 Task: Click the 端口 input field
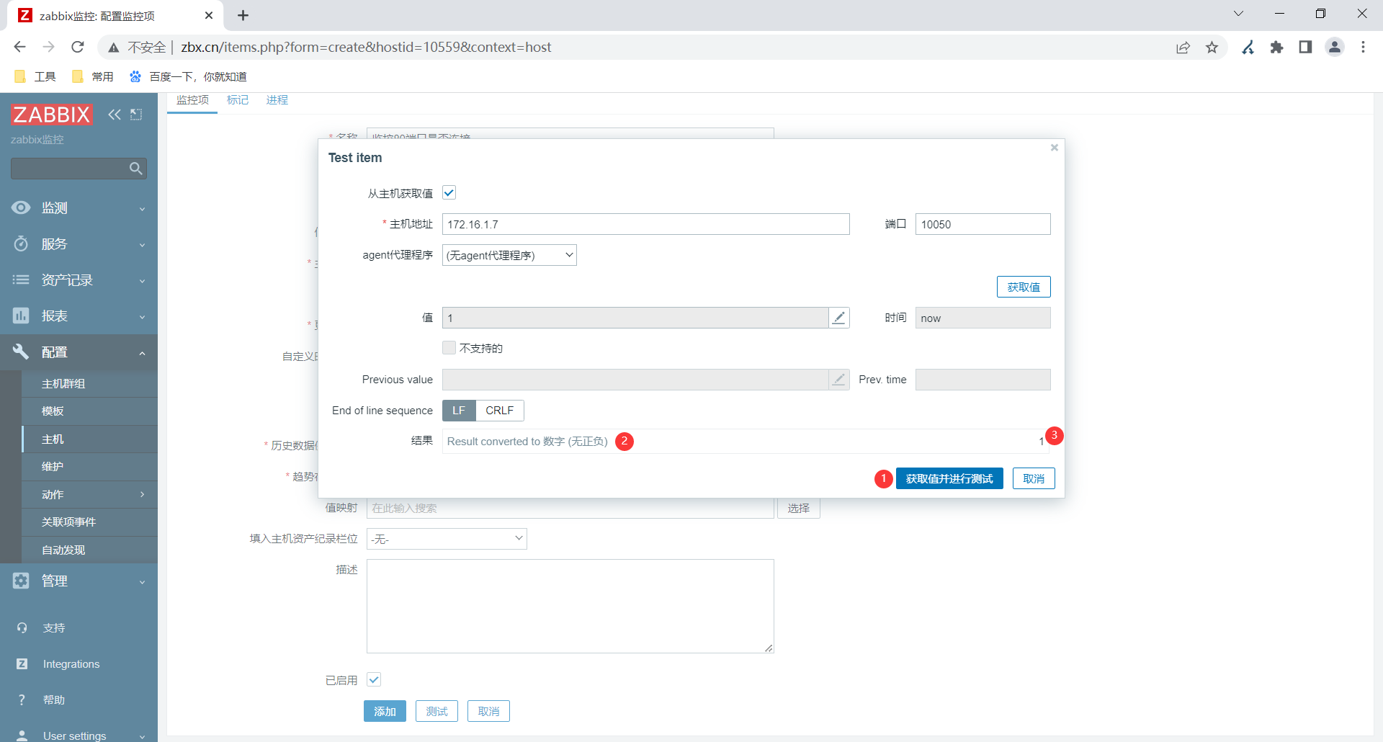[983, 224]
